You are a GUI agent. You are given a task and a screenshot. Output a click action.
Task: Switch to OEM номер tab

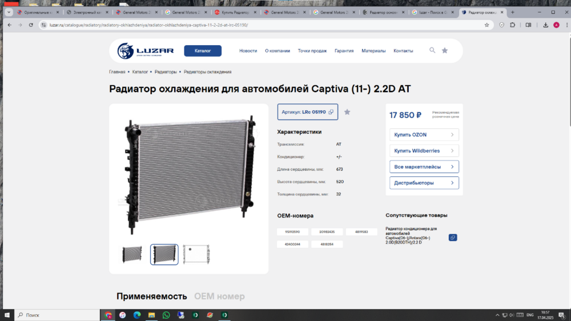click(219, 296)
